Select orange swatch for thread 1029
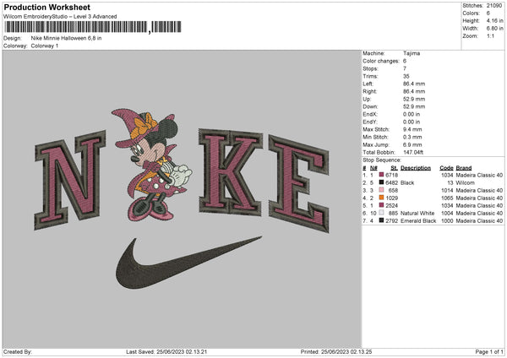Screen dimensions: 507x358 (x=381, y=198)
